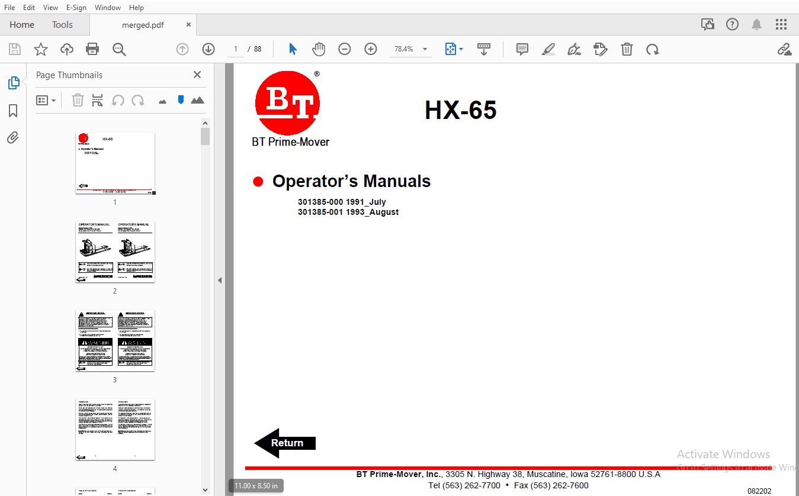Delete pages in thumbnails panel

point(78,100)
